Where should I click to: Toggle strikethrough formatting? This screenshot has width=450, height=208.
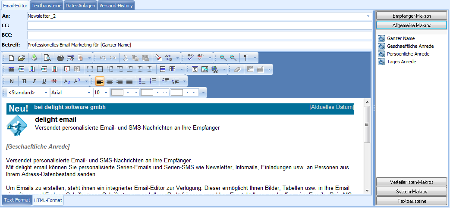(x=53, y=81)
